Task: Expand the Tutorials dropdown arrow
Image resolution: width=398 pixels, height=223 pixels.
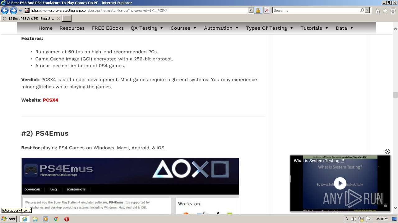Action: tap(327, 28)
